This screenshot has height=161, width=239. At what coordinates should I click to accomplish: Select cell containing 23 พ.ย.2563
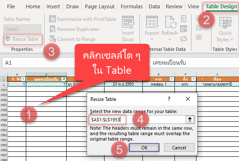click(123, 84)
